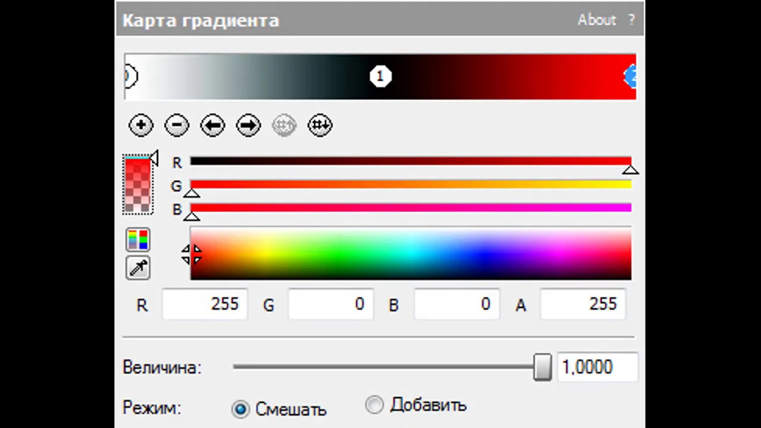Image resolution: width=761 pixels, height=428 pixels.
Task: Click the B value input field
Action: pos(457,304)
